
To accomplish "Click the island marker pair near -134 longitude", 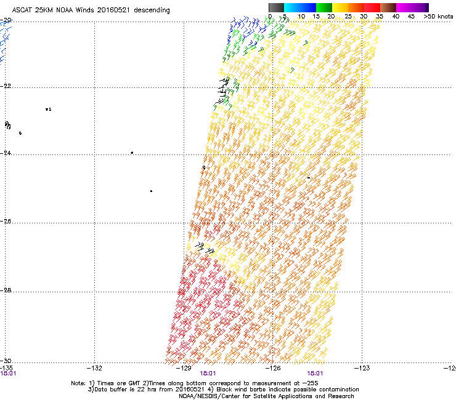I will [x=49, y=109].
